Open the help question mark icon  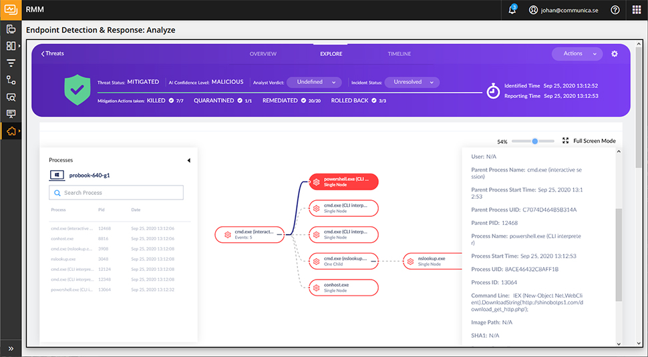[x=615, y=10]
